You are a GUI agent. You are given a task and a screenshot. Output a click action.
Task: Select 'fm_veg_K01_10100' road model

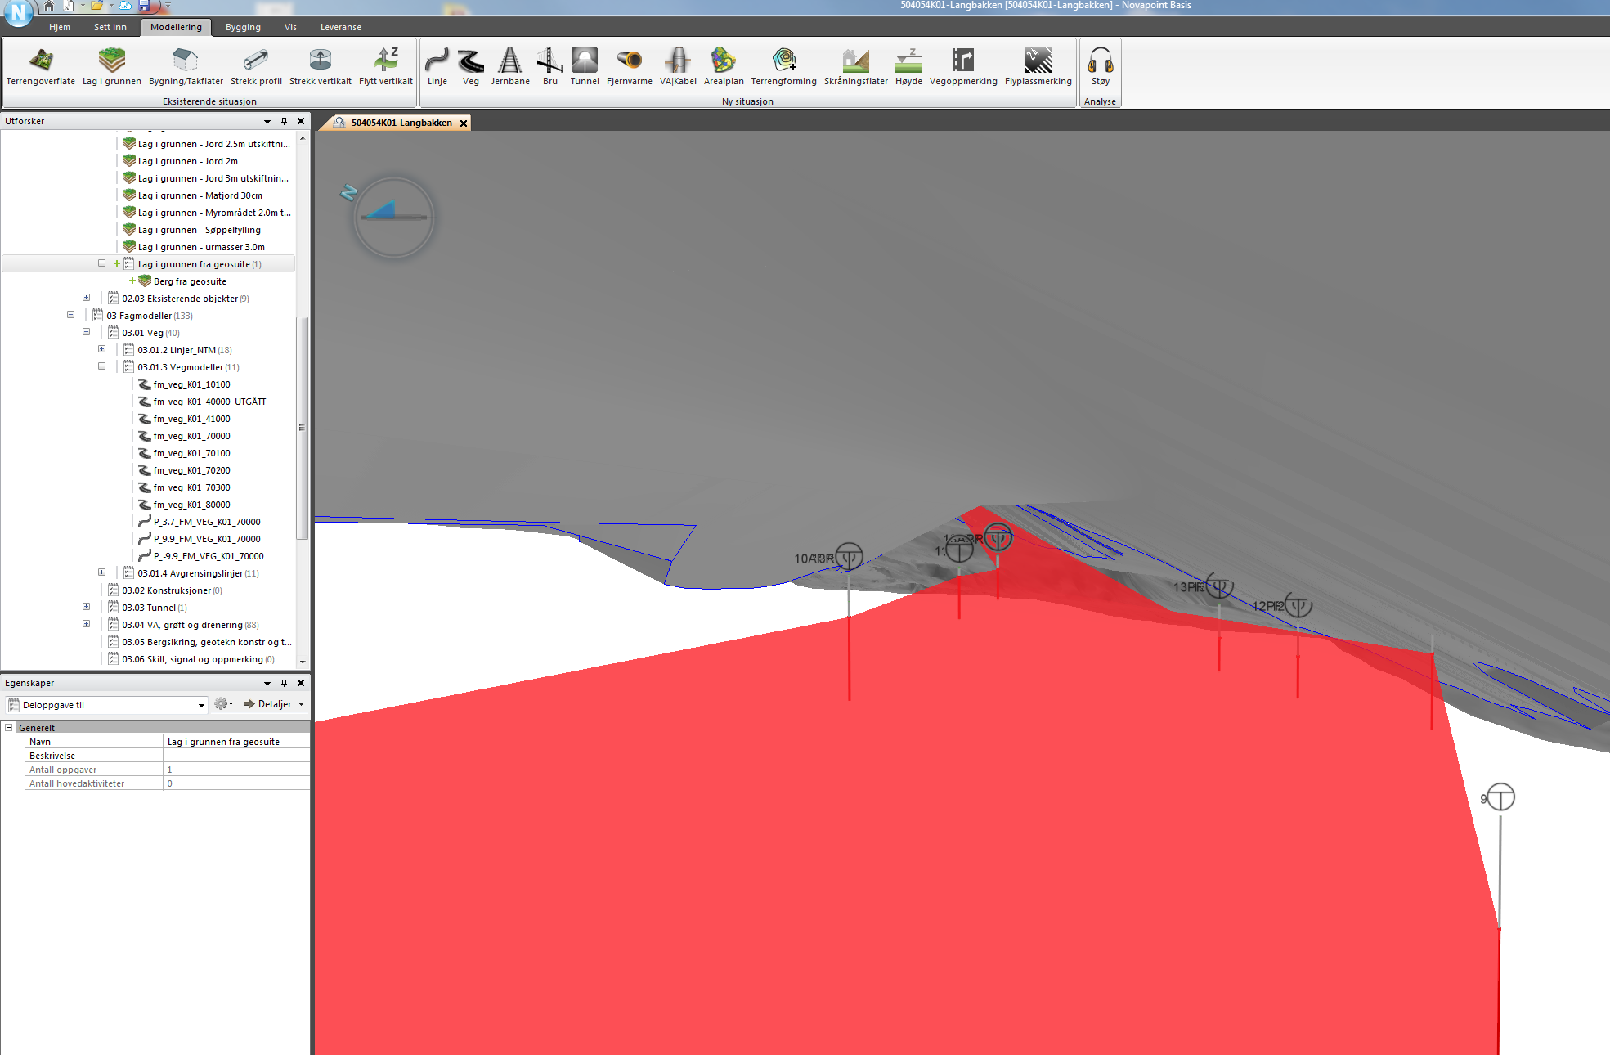(191, 384)
